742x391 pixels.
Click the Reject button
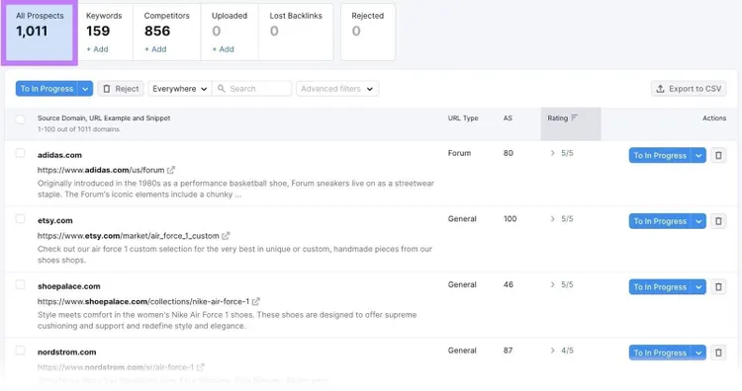(x=121, y=89)
